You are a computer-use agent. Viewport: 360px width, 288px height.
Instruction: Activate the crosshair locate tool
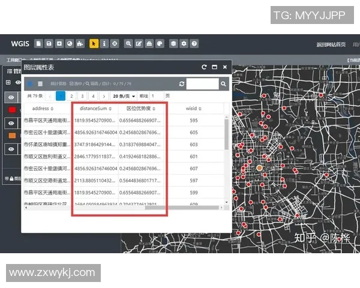point(115,44)
